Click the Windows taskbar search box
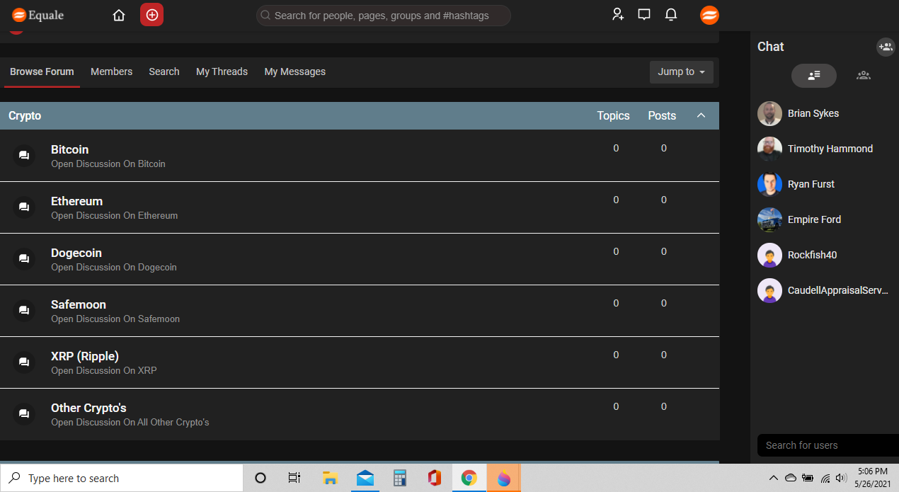Image resolution: width=899 pixels, height=492 pixels. click(x=122, y=479)
